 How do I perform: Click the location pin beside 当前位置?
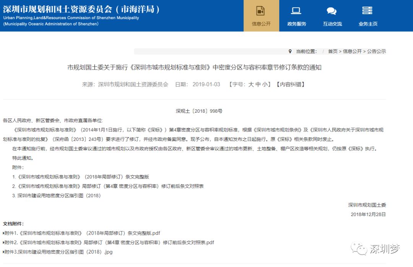291,50
